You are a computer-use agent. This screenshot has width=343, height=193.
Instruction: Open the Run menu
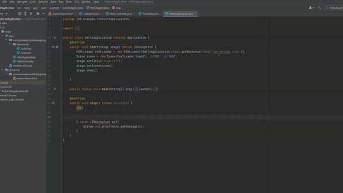coord(61,2)
